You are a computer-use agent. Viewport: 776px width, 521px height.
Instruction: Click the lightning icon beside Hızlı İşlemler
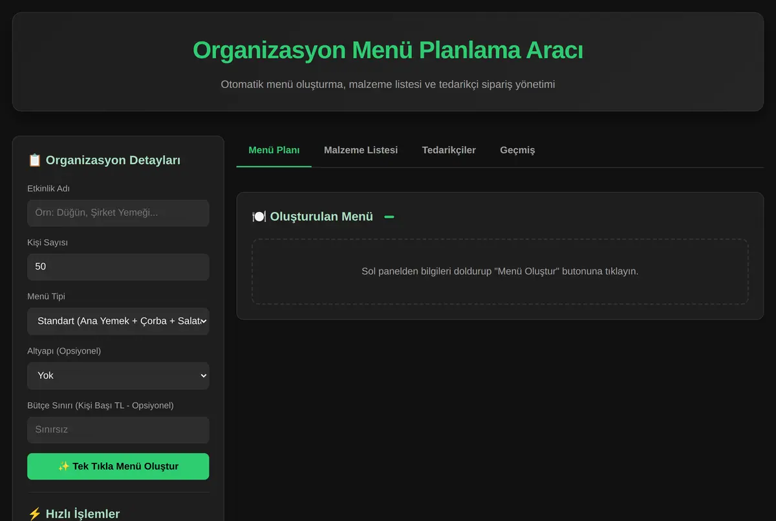pos(35,514)
